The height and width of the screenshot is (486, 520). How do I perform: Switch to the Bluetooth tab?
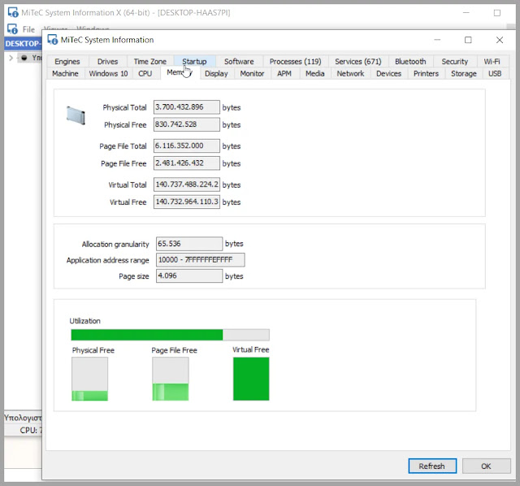410,62
